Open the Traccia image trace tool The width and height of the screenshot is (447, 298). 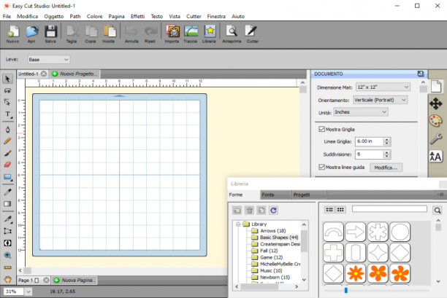click(x=191, y=34)
